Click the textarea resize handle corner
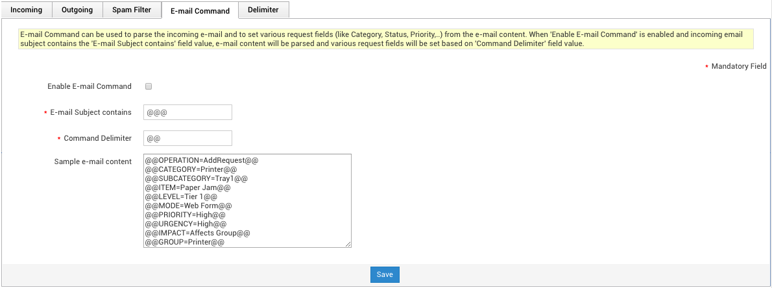The image size is (772, 288). point(348,244)
